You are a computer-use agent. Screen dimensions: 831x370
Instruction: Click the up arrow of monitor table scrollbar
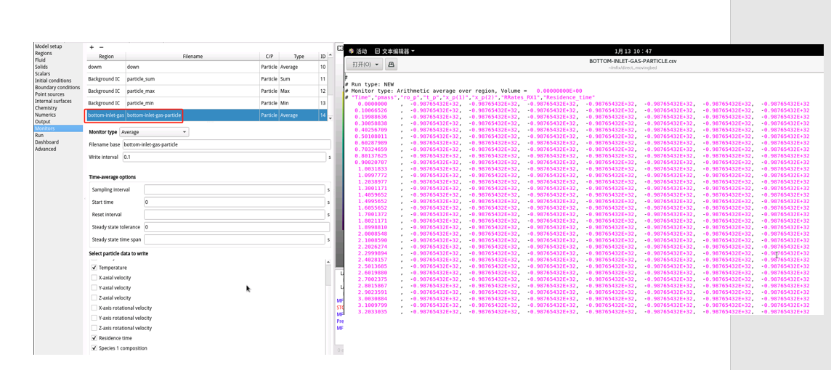[331, 55]
